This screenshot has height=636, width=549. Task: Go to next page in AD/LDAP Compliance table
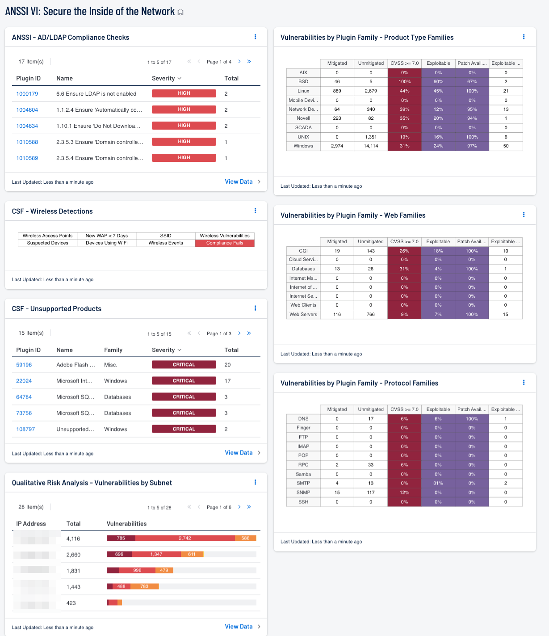(239, 62)
